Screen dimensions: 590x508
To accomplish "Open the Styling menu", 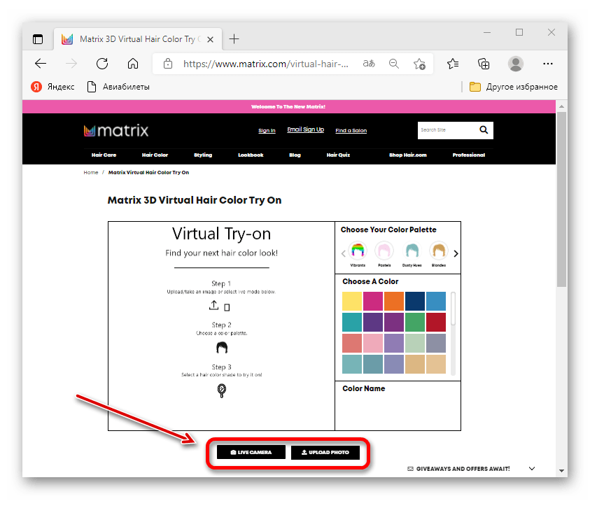I will click(x=203, y=155).
